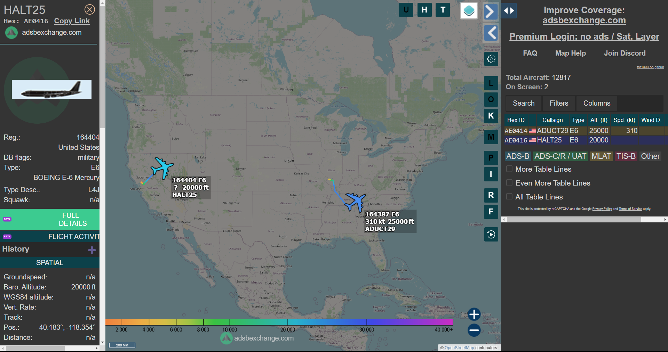
Task: Click the I map button
Action: 491,174
